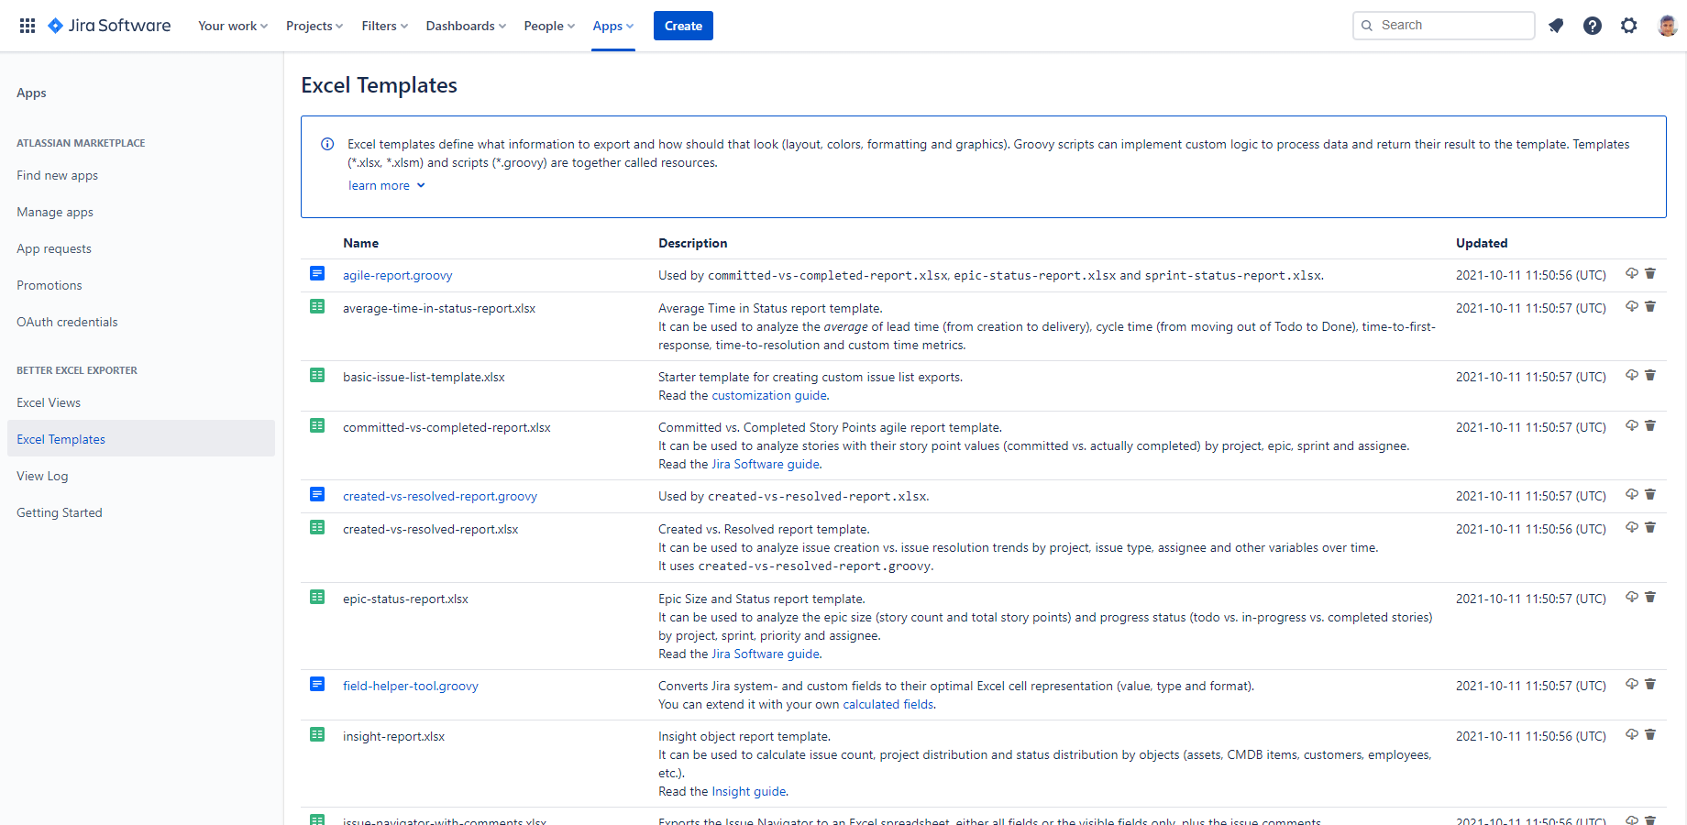1687x825 pixels.
Task: Delete created-vs-resolved-report.groovy with trash icon
Action: [1650, 494]
